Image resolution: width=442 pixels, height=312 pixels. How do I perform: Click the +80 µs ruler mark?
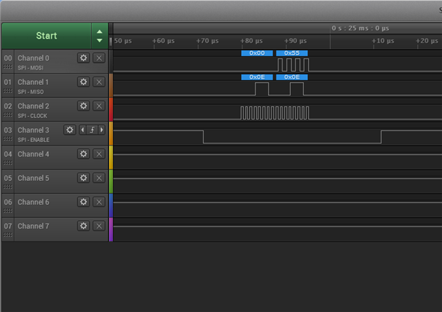[251, 41]
